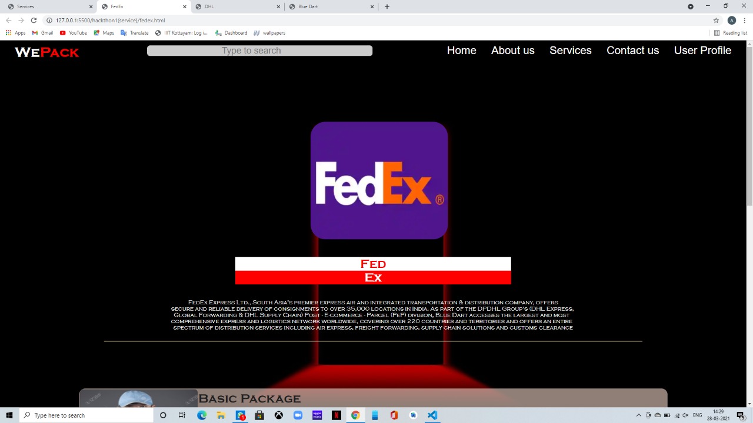The width and height of the screenshot is (753, 423).
Task: Open Chrome three-dot menu
Action: click(x=745, y=20)
